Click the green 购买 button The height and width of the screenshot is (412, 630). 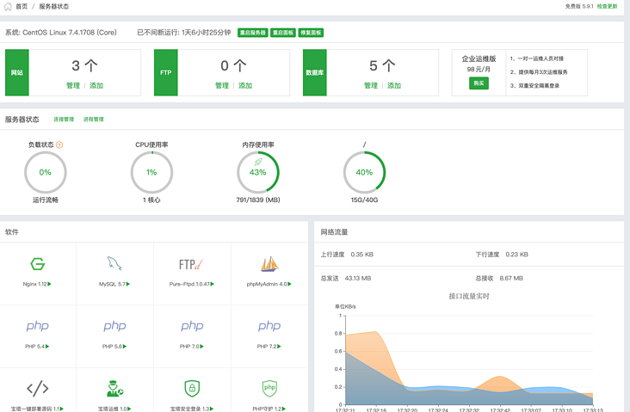(479, 83)
